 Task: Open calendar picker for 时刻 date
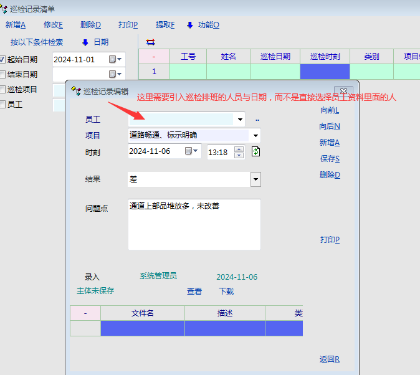[x=190, y=151]
